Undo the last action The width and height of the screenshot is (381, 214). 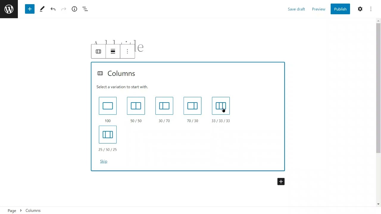[x=53, y=9]
